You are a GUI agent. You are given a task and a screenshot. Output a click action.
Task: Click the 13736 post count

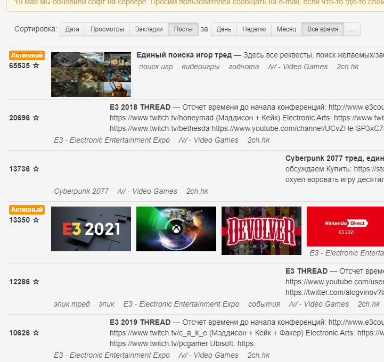[x=19, y=169]
